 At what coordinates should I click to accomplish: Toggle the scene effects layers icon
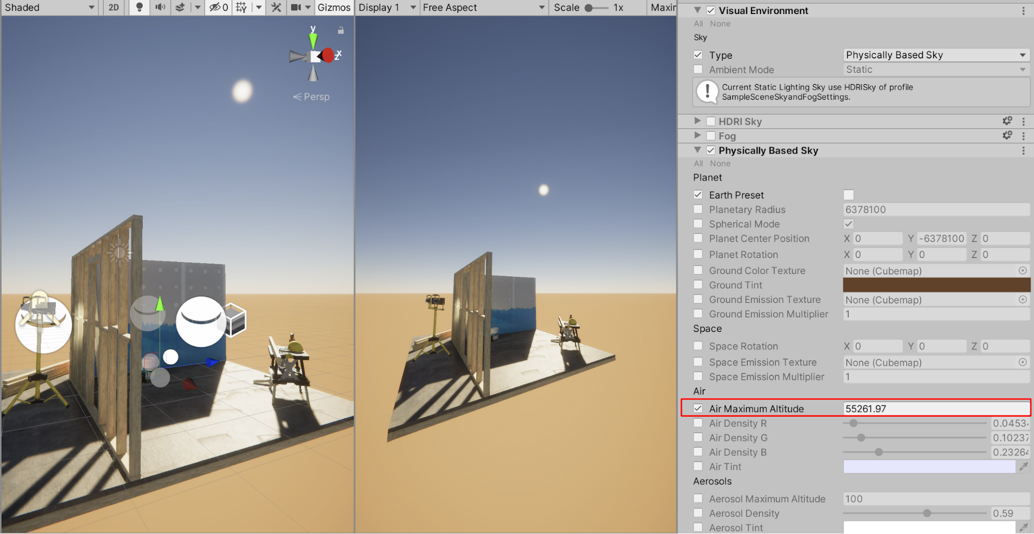(x=180, y=7)
